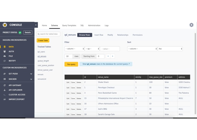Delete the Sarah's Garage Sale row
The width and height of the screenshot is (197, 140).
(x=79, y=115)
